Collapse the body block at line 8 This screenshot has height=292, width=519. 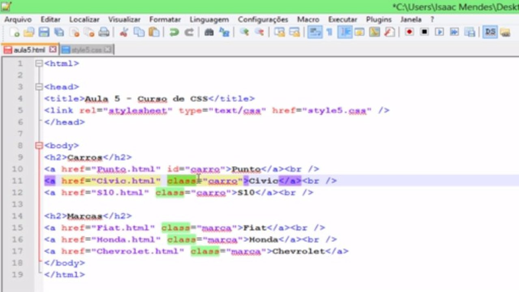point(39,146)
